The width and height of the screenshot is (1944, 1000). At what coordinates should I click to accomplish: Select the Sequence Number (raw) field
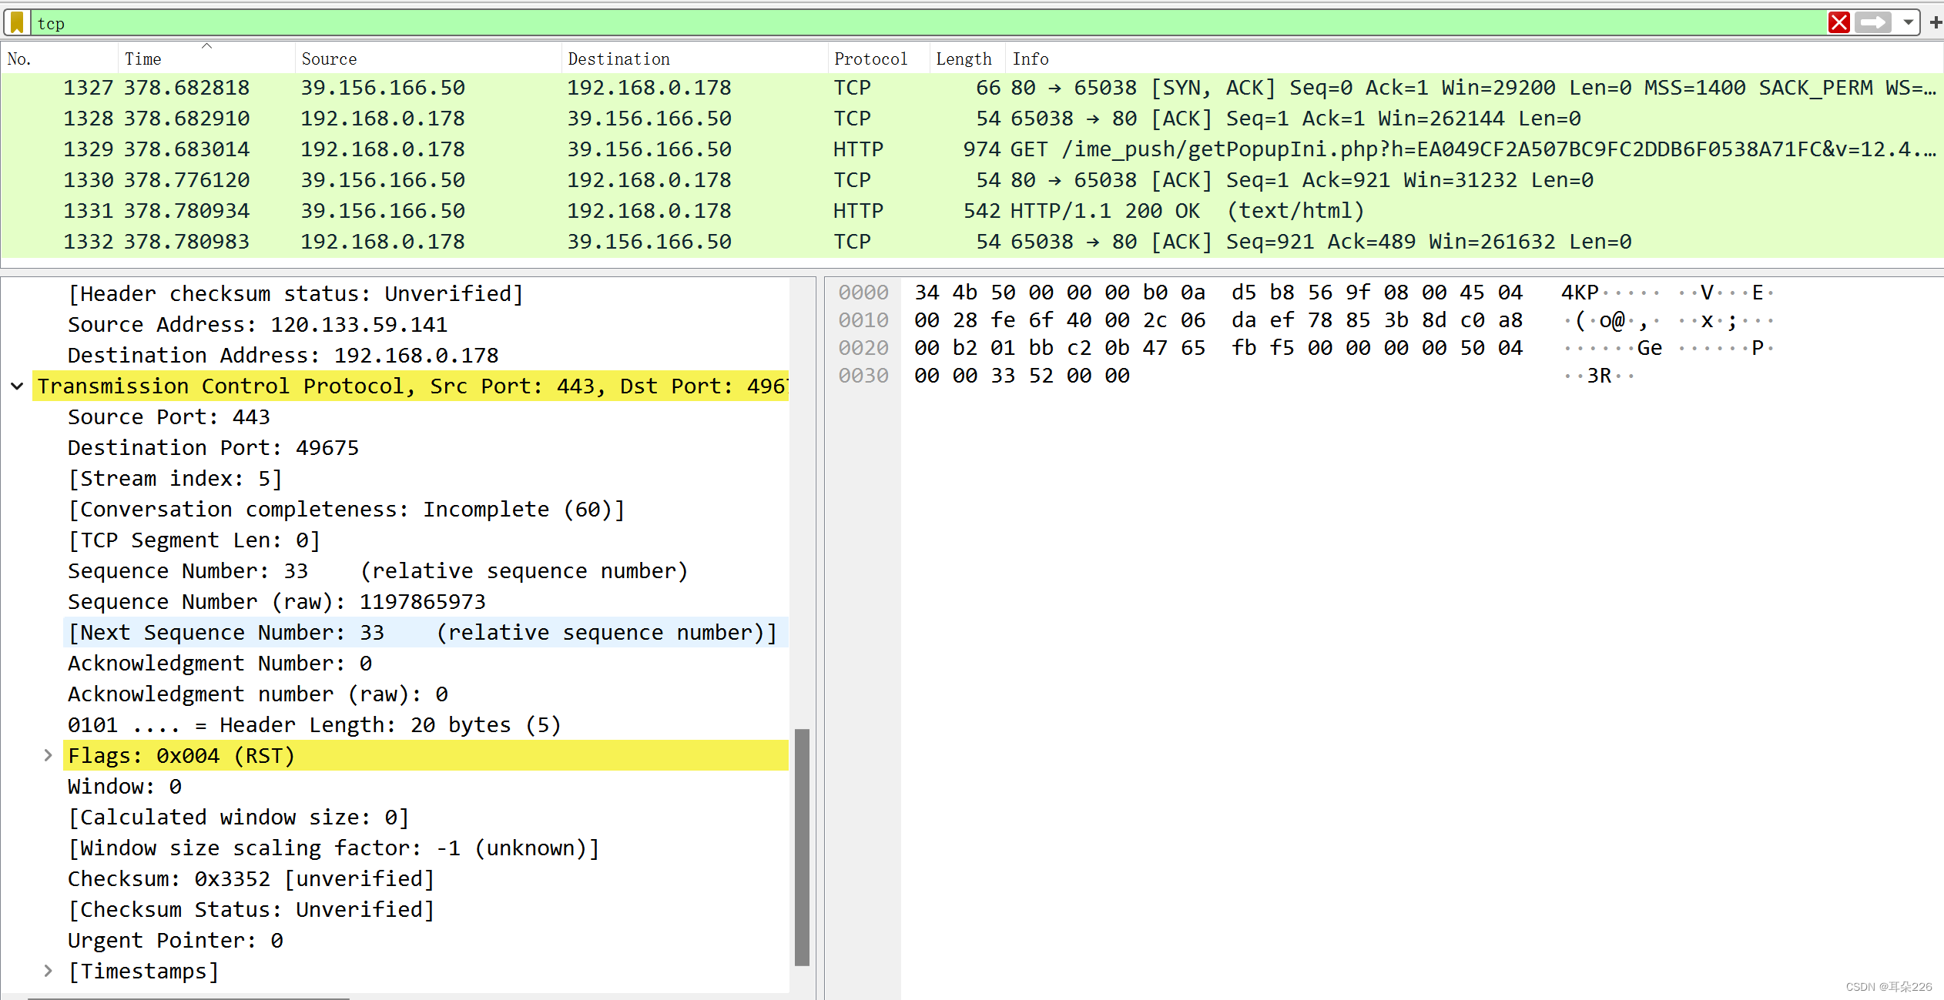pyautogui.click(x=277, y=602)
